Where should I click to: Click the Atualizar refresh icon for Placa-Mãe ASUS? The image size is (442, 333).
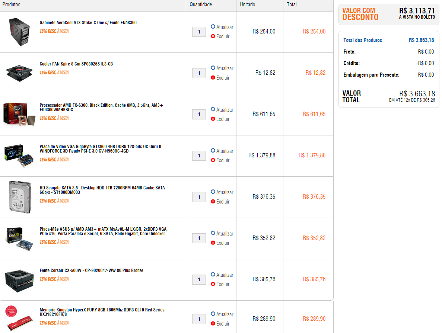(213, 233)
